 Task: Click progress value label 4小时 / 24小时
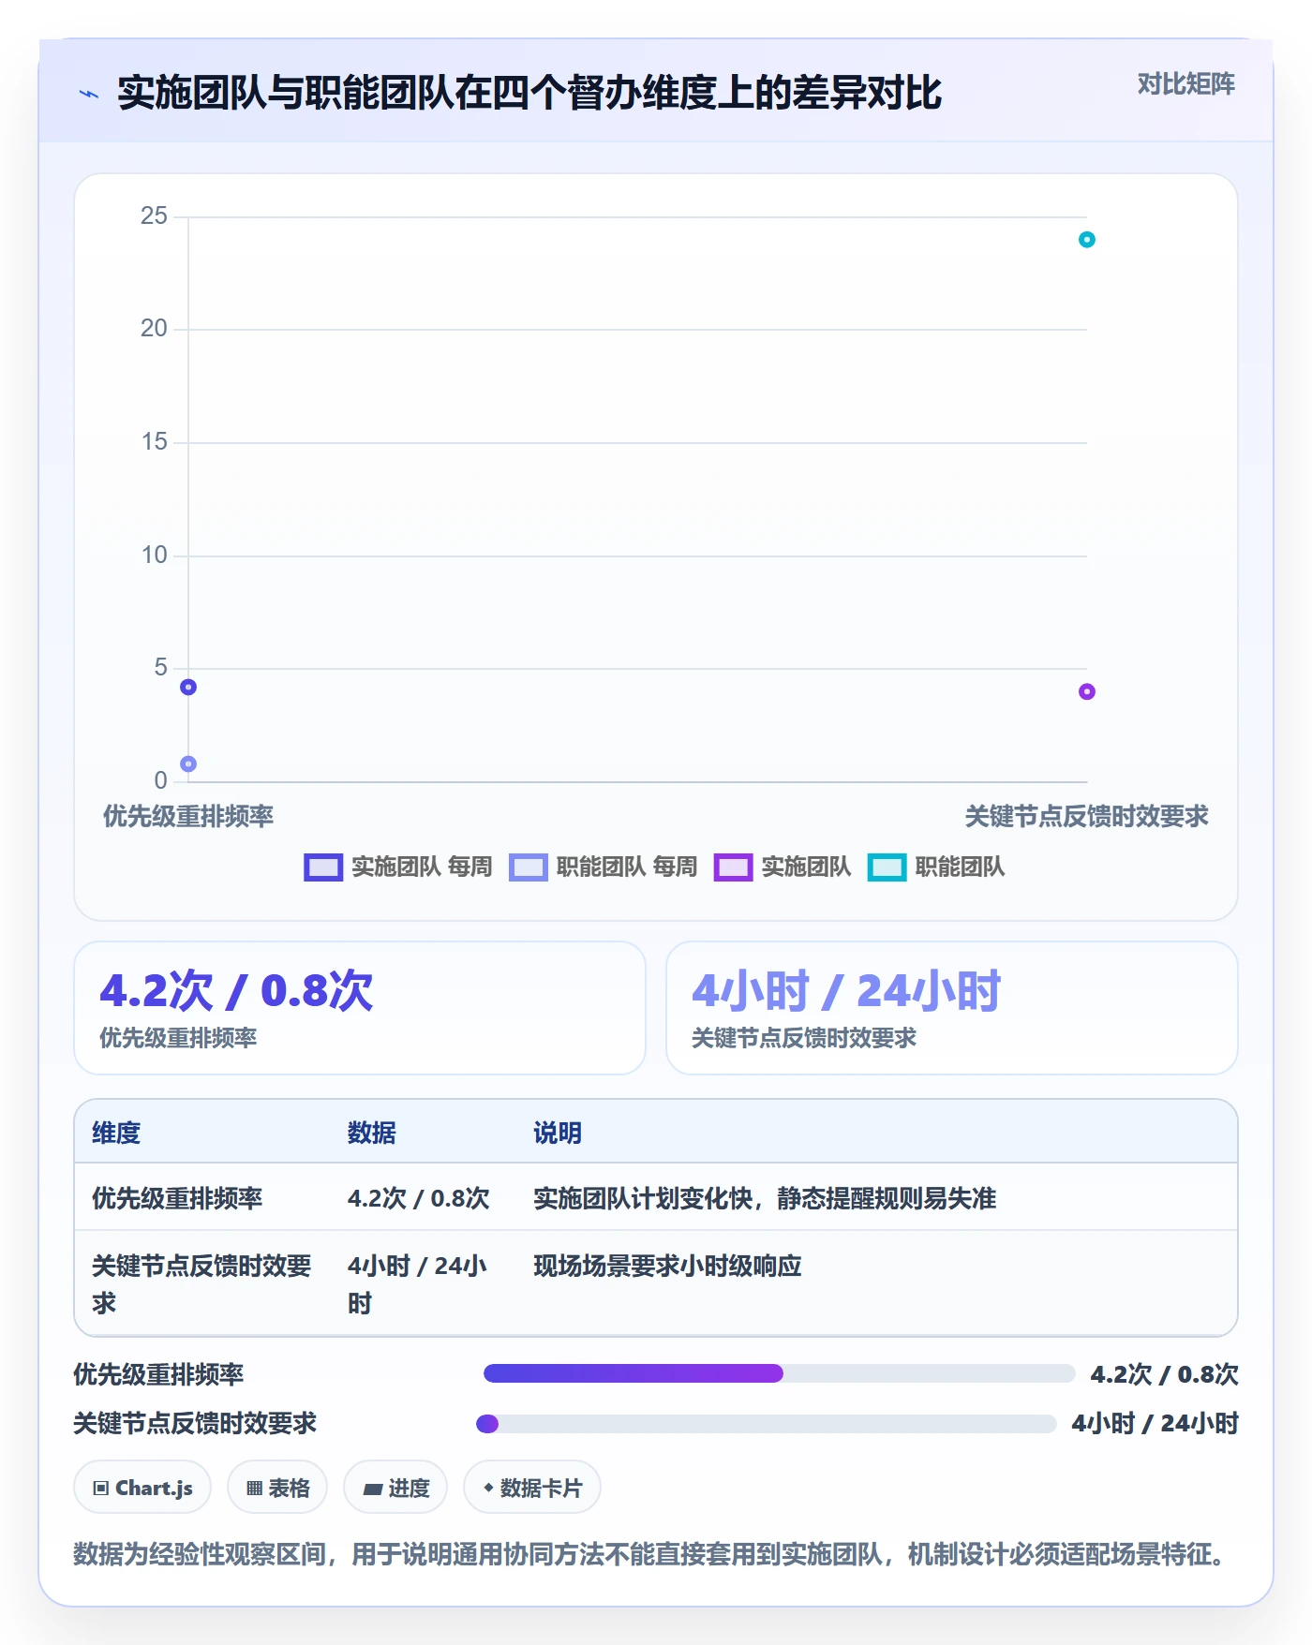point(1155,1424)
